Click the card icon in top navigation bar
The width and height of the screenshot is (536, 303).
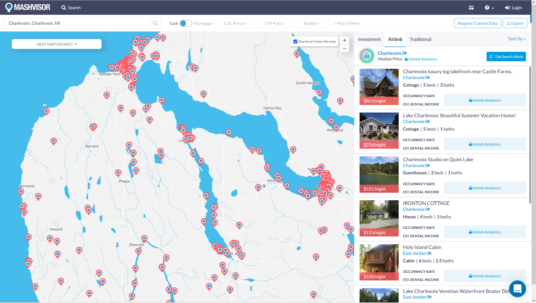tap(471, 8)
